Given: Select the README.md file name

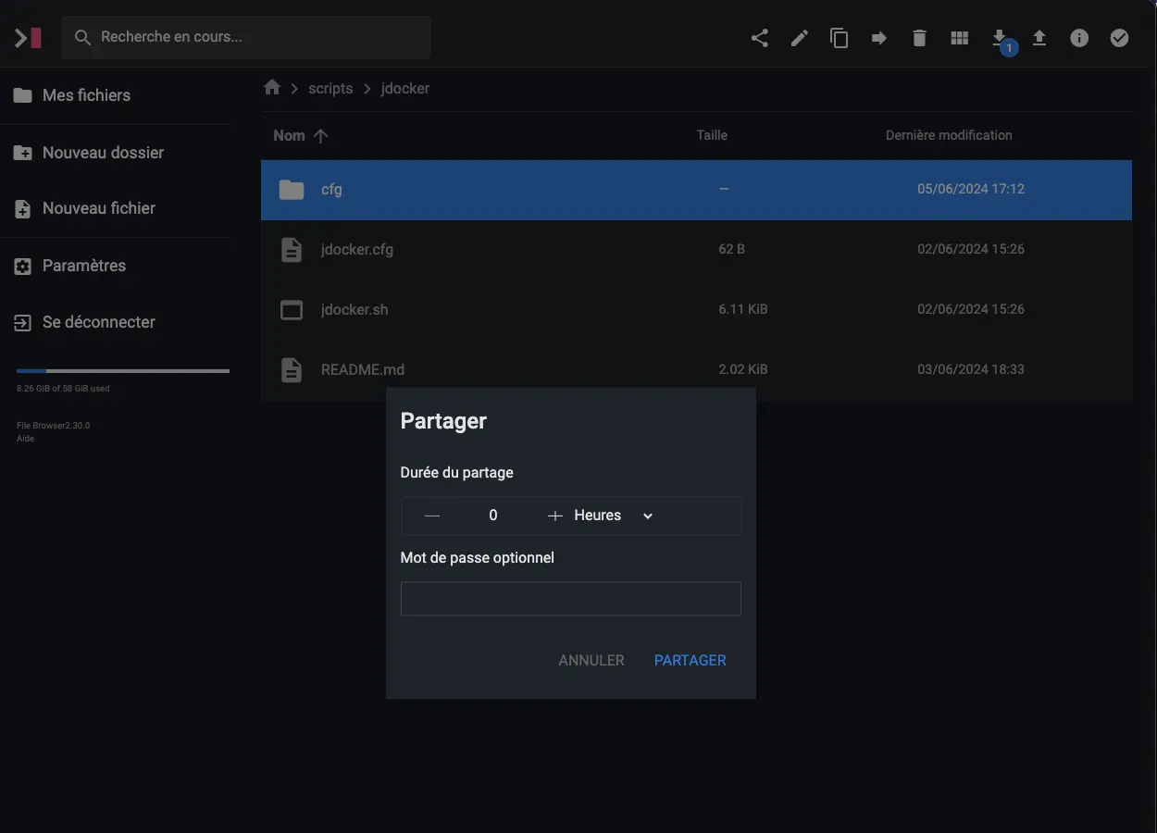Looking at the screenshot, I should pyautogui.click(x=363, y=369).
